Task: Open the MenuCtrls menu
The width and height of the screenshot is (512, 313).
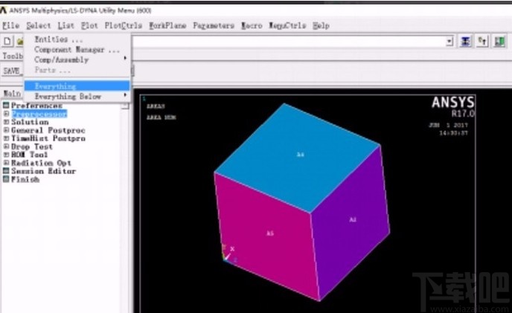Action: (x=287, y=25)
